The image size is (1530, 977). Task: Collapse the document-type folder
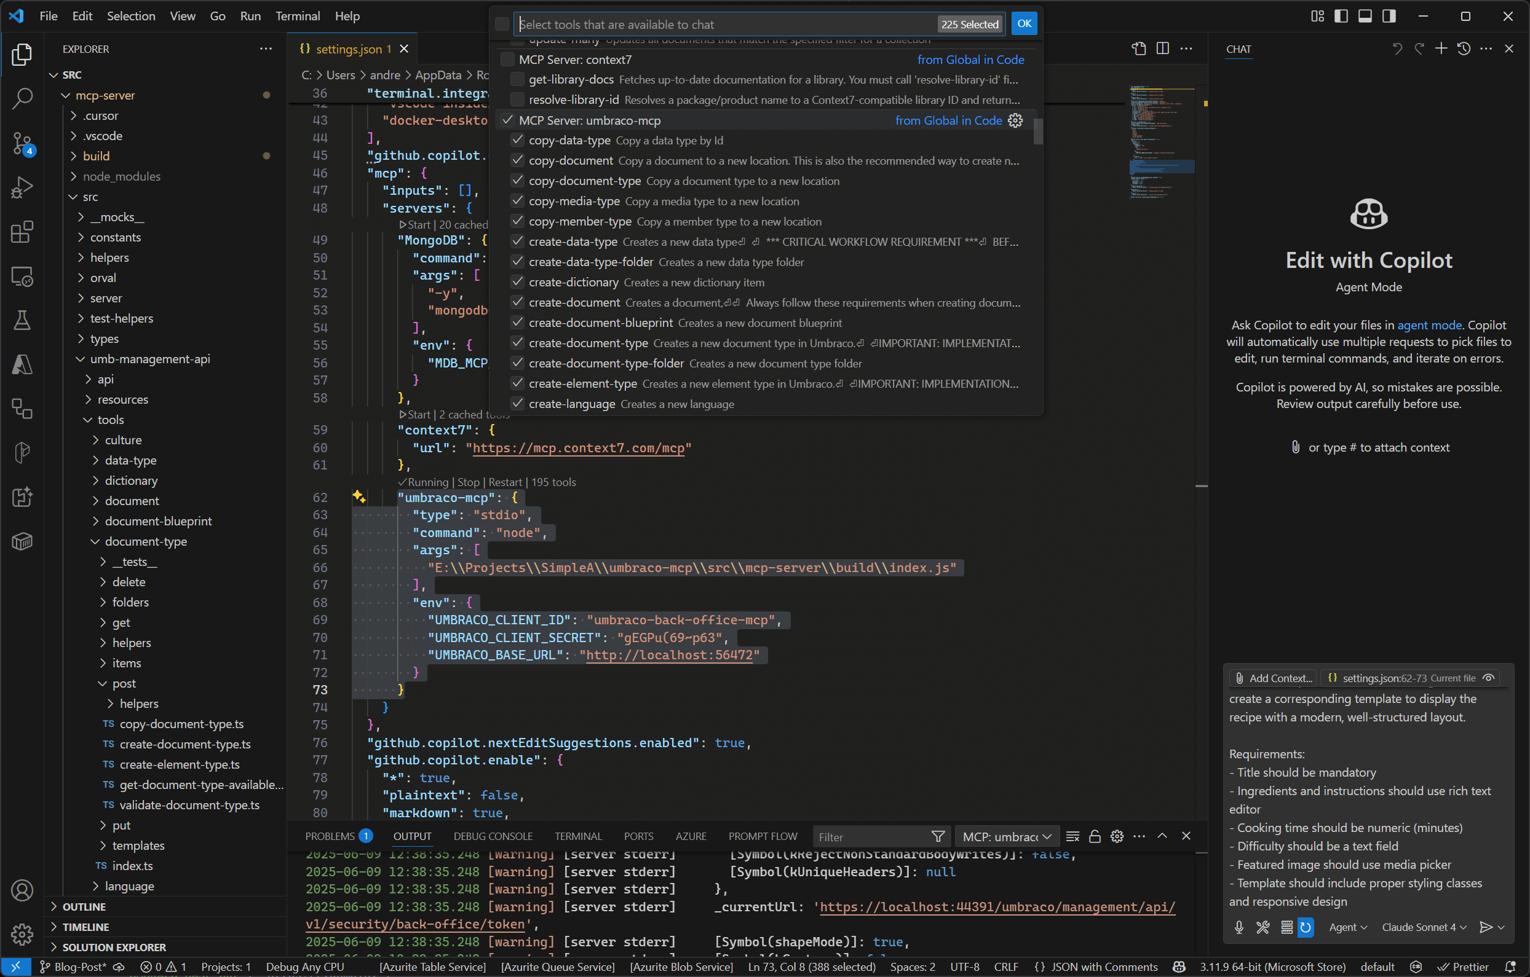[95, 541]
